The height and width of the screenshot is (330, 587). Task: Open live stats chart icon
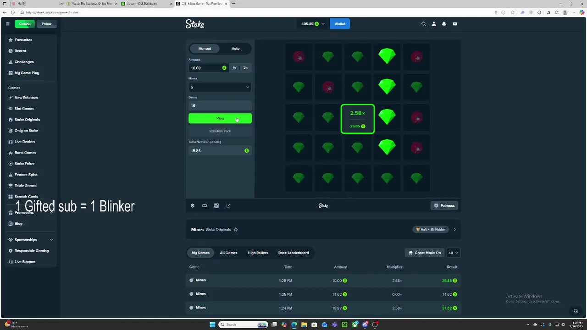[216, 206]
